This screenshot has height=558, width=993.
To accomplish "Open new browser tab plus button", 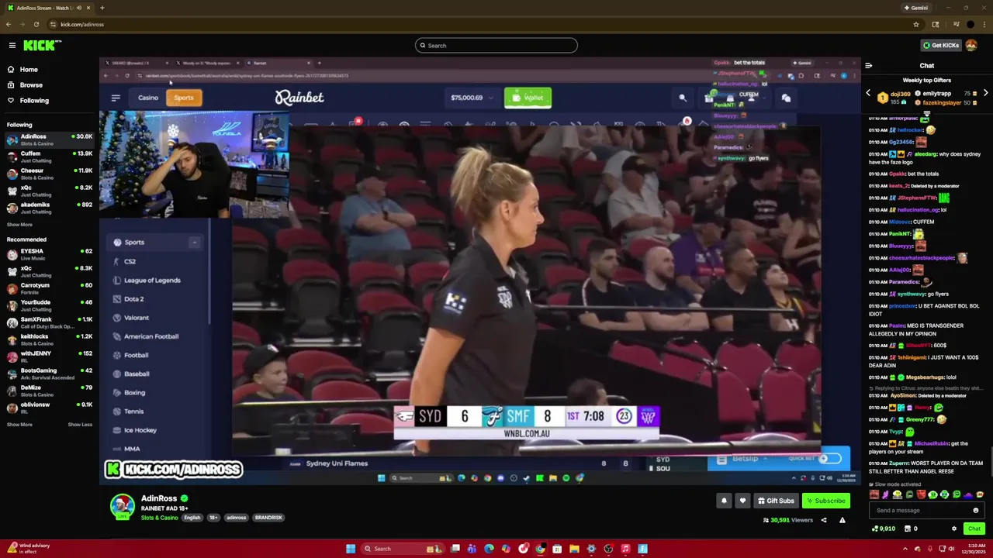I will (102, 8).
